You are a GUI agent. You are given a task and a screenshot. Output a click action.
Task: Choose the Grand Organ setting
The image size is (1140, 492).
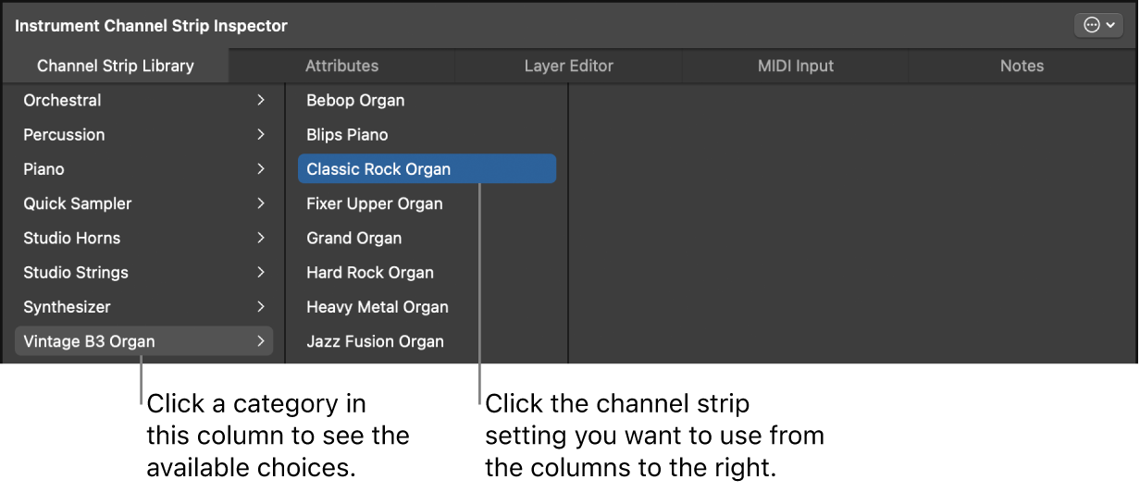(x=427, y=238)
